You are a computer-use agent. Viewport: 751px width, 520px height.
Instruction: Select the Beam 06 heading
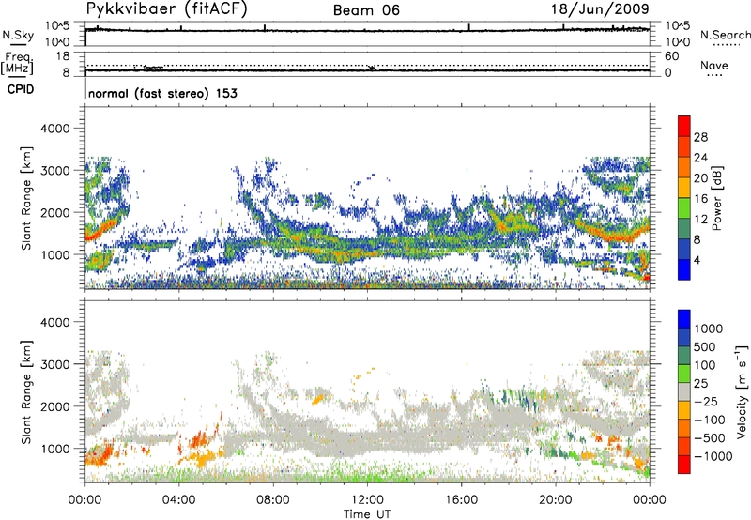[366, 10]
